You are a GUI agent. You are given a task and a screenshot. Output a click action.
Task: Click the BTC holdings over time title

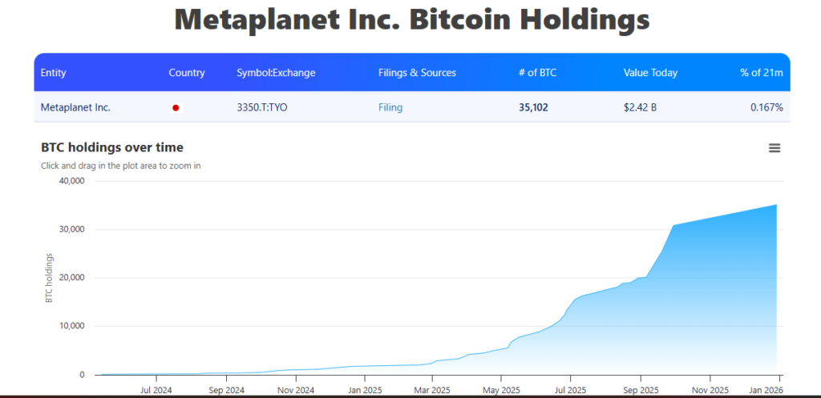pyautogui.click(x=111, y=147)
